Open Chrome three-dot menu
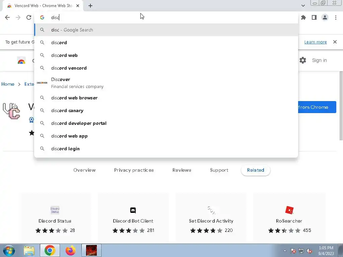Image resolution: width=343 pixels, height=257 pixels. pos(336,17)
